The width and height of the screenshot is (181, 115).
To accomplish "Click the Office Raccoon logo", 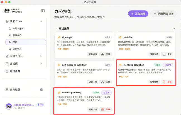I will tap(13, 11).
